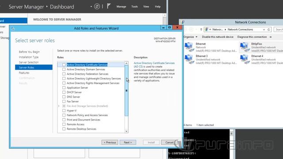Viewport: 283px width, 159px height.
Task: Check Active Directory Federation Services
Action: 64,74
